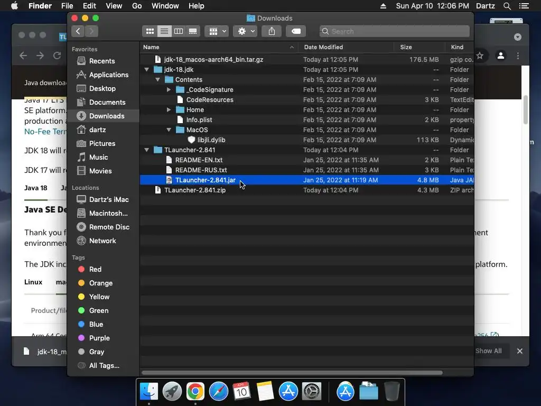The image size is (541, 406).
Task: Sort by Name column header
Action: [219, 47]
